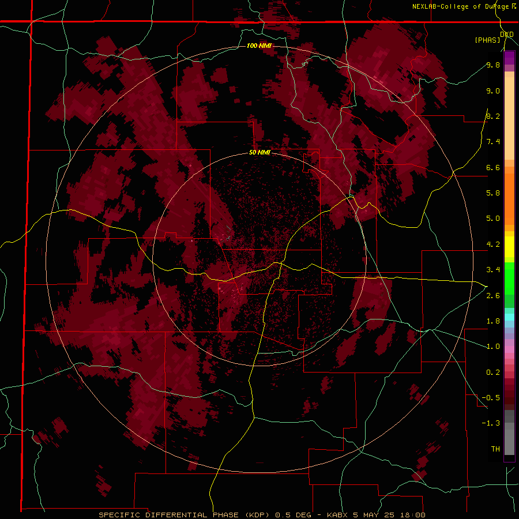Click the bright green color bar segment

[x=509, y=278]
